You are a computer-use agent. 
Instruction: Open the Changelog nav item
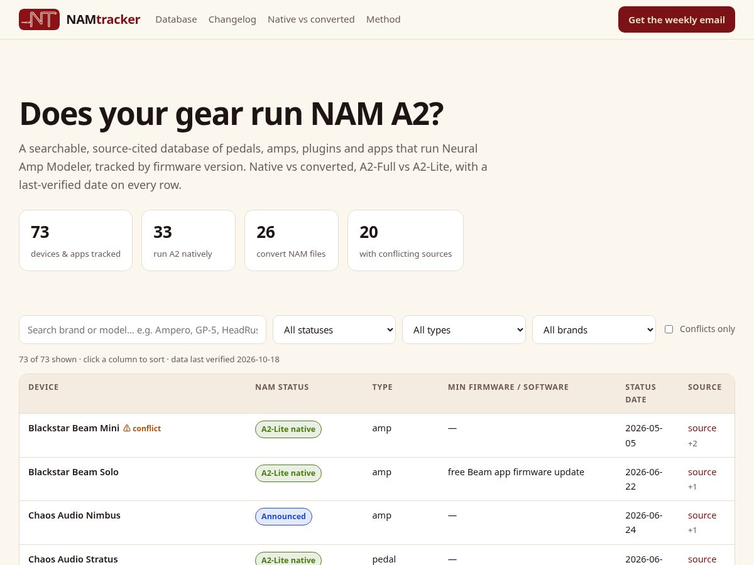tap(232, 19)
